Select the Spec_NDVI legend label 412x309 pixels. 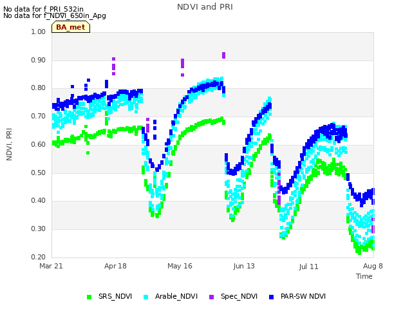coord(239,296)
